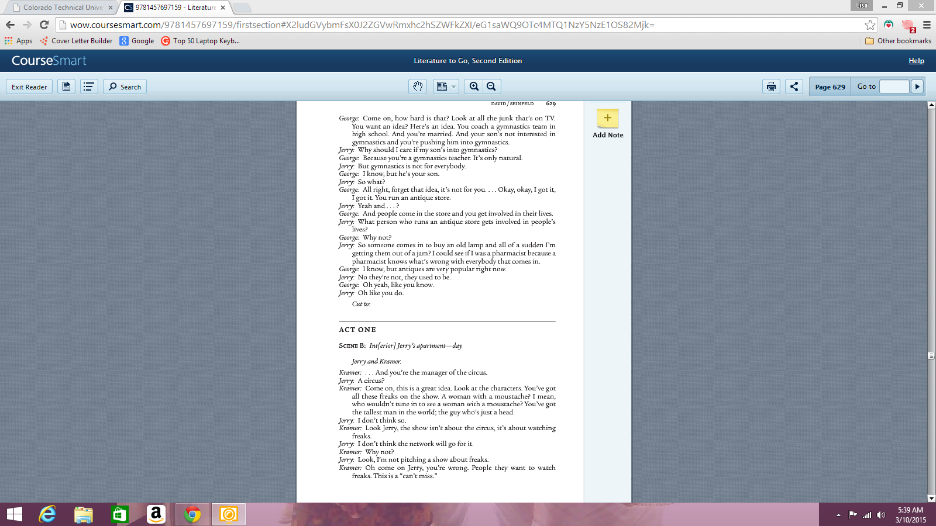Click the scrollbar up arrow
This screenshot has height=526, width=936.
coord(931,105)
